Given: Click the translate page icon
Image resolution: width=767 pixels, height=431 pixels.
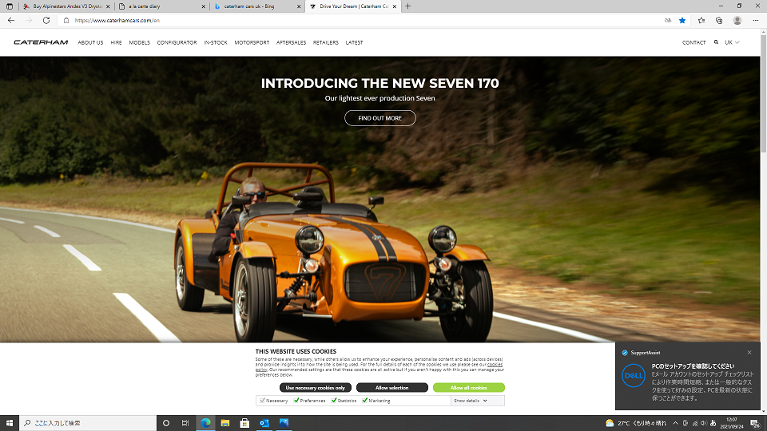Looking at the screenshot, I should point(668,21).
